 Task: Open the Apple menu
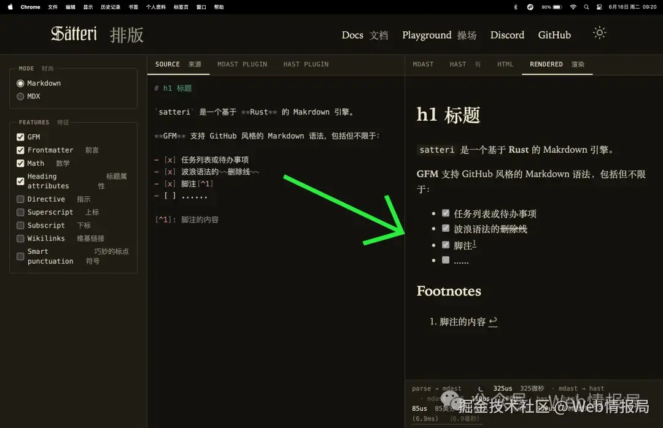(x=10, y=7)
